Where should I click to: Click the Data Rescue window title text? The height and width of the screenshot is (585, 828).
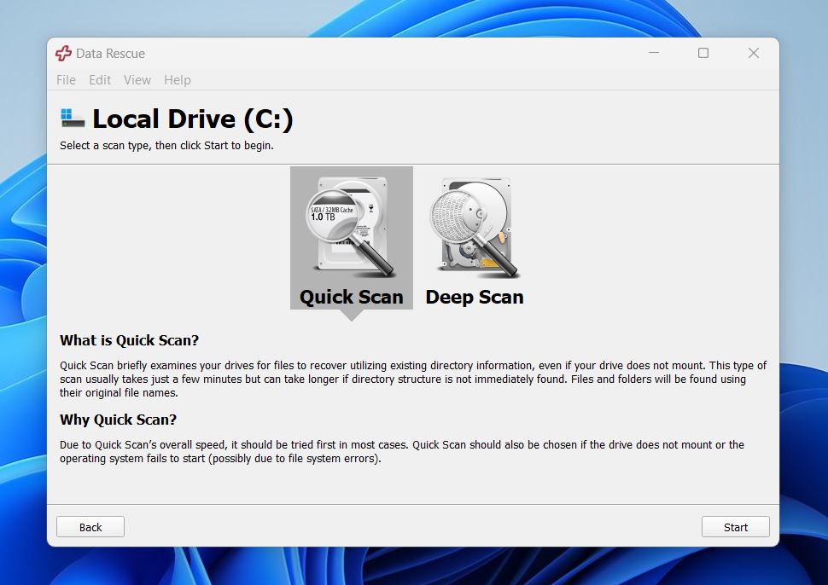[110, 53]
